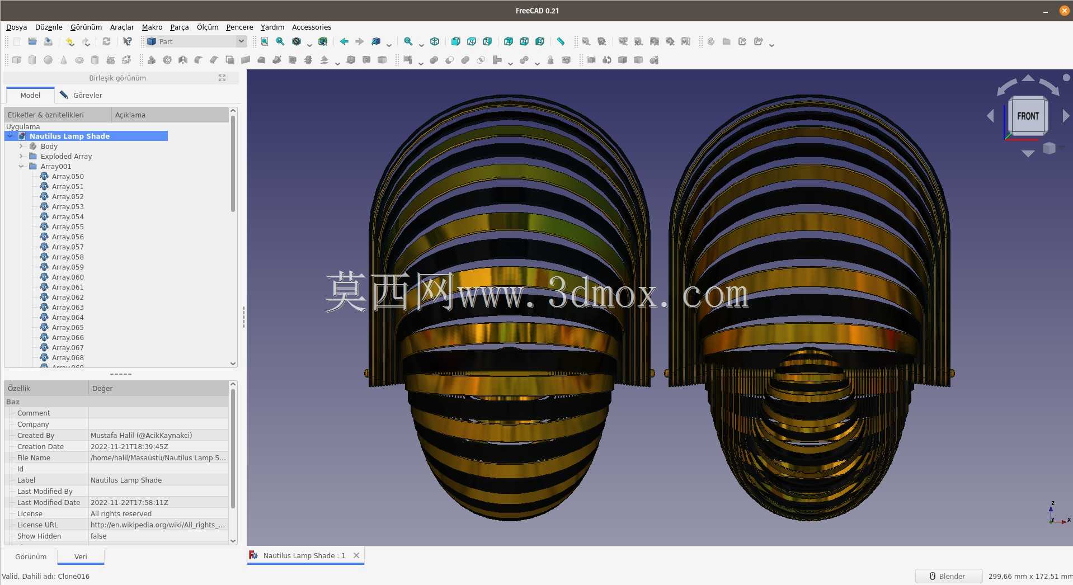Rotate view down with cube arrow
The image size is (1073, 585).
point(1028,153)
